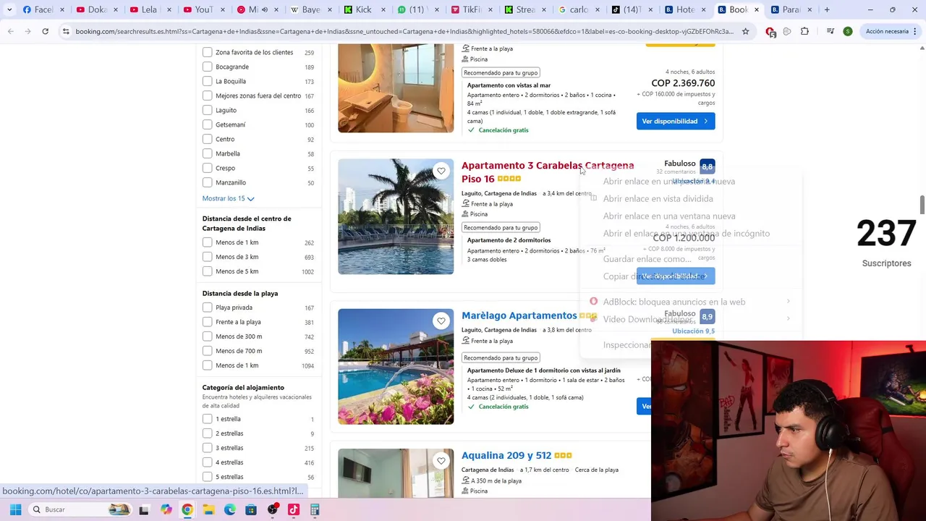Open Task View from the taskbar
This screenshot has width=926, height=521.
(x=144, y=509)
